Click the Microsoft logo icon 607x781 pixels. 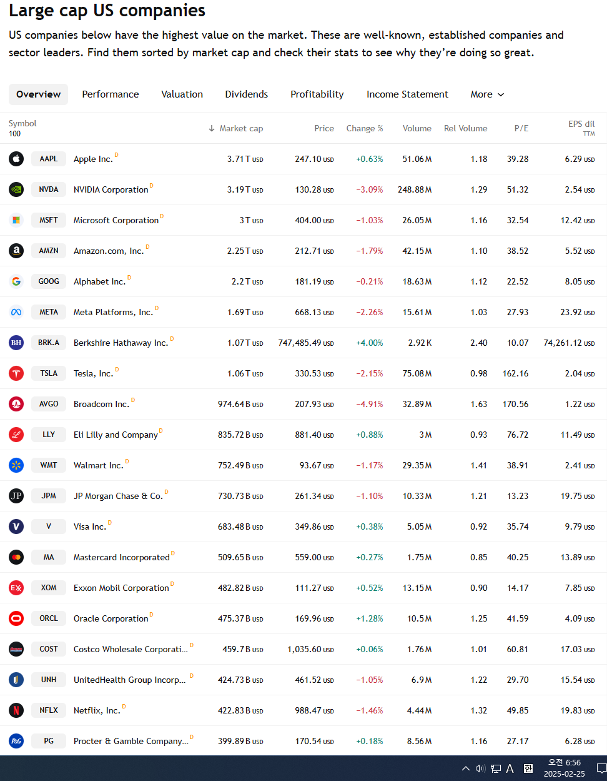(16, 220)
